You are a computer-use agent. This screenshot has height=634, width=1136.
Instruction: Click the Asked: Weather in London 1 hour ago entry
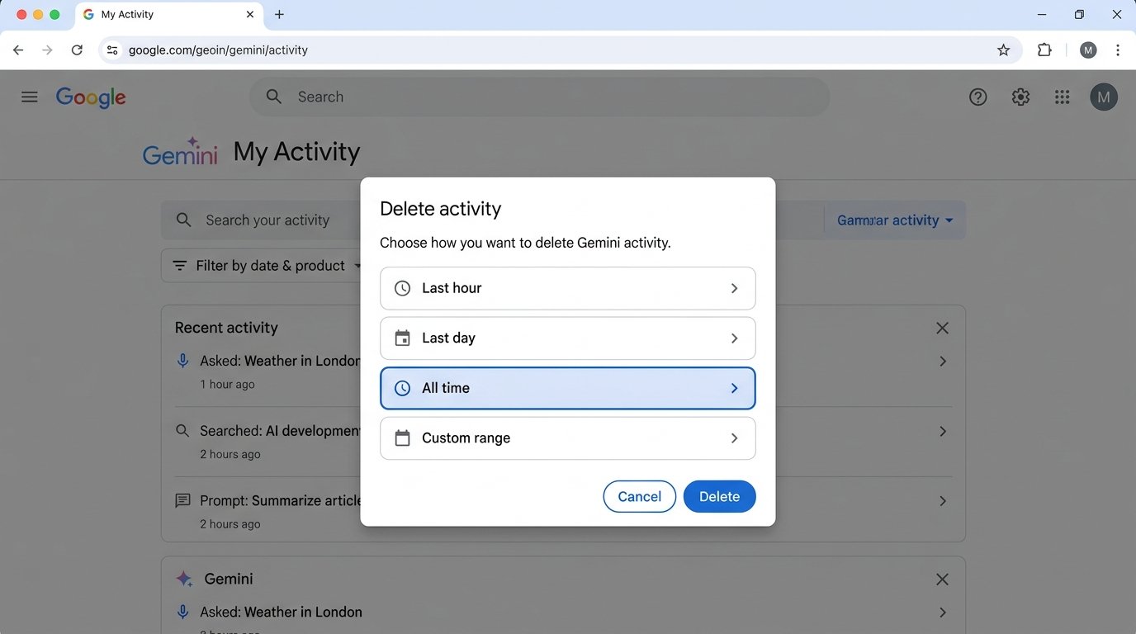pyautogui.click(x=279, y=361)
